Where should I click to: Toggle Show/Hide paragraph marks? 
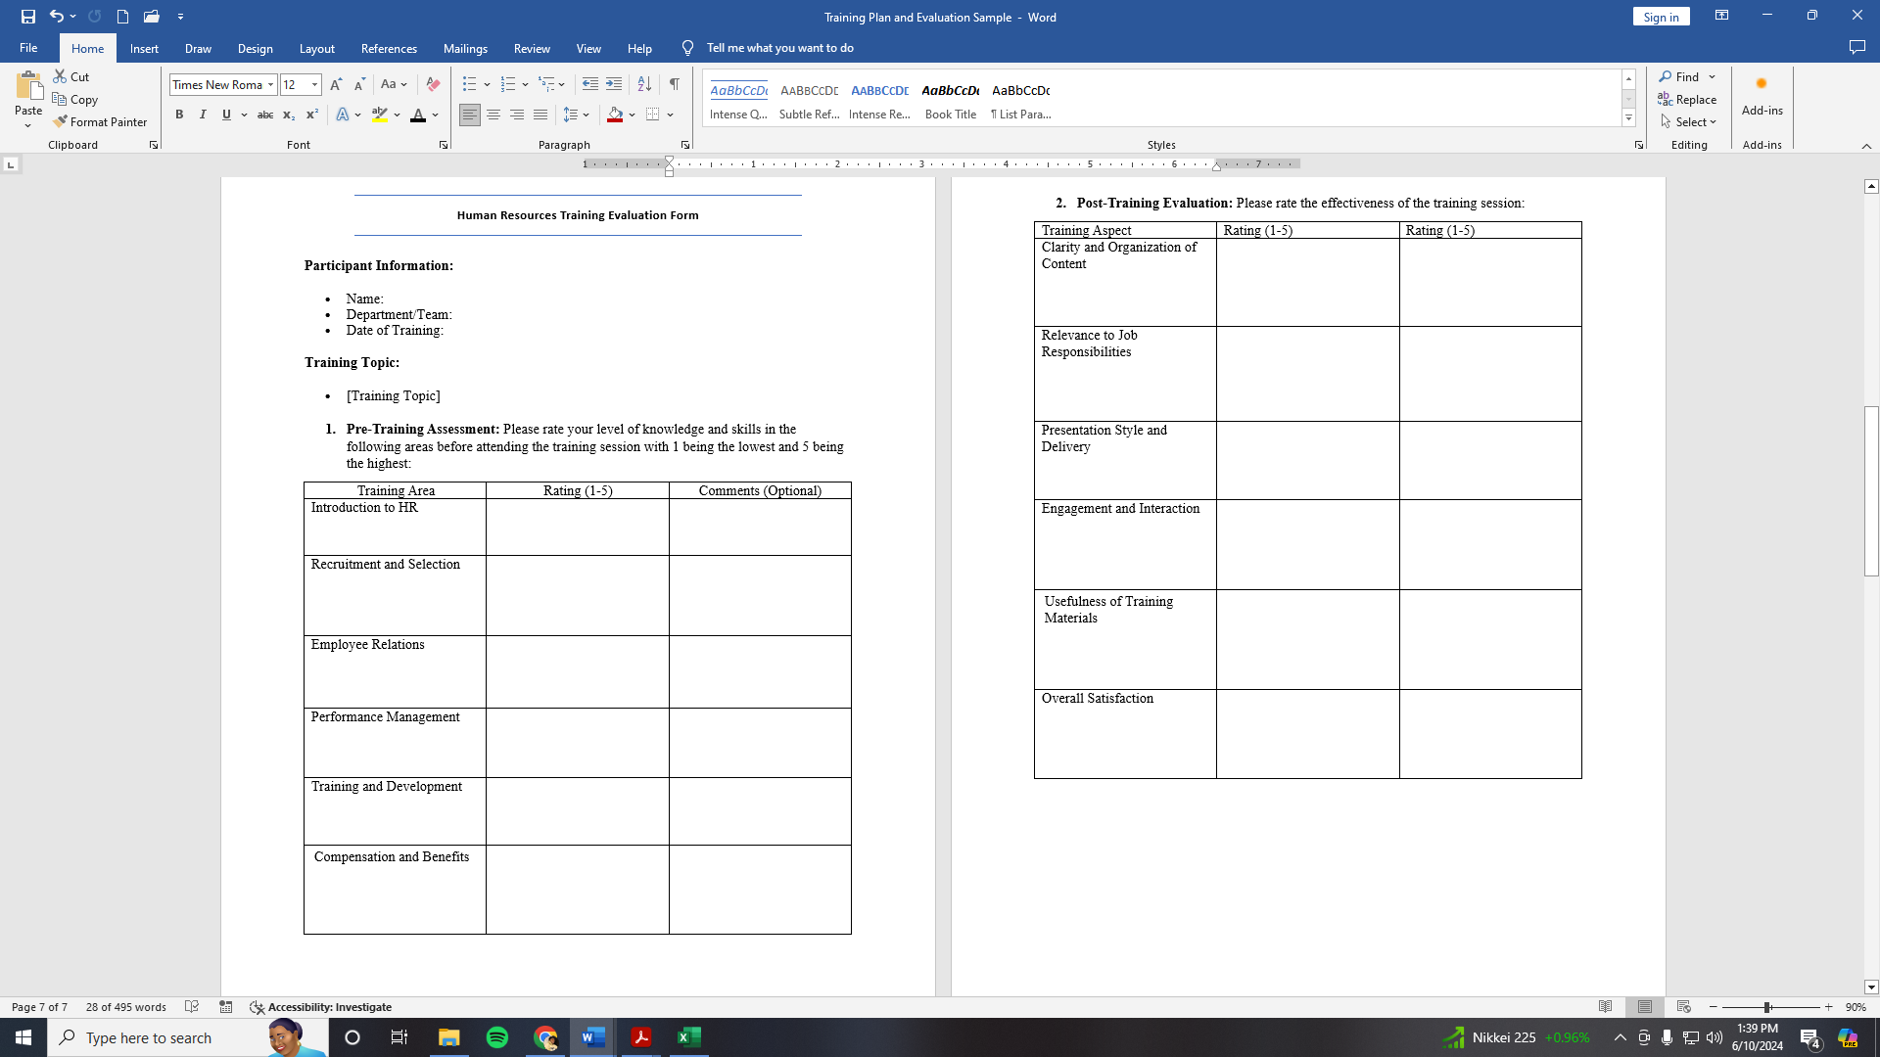tap(675, 85)
